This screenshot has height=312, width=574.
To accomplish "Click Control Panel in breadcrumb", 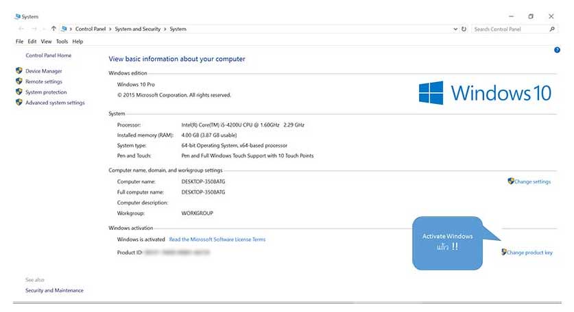I will pyautogui.click(x=91, y=29).
